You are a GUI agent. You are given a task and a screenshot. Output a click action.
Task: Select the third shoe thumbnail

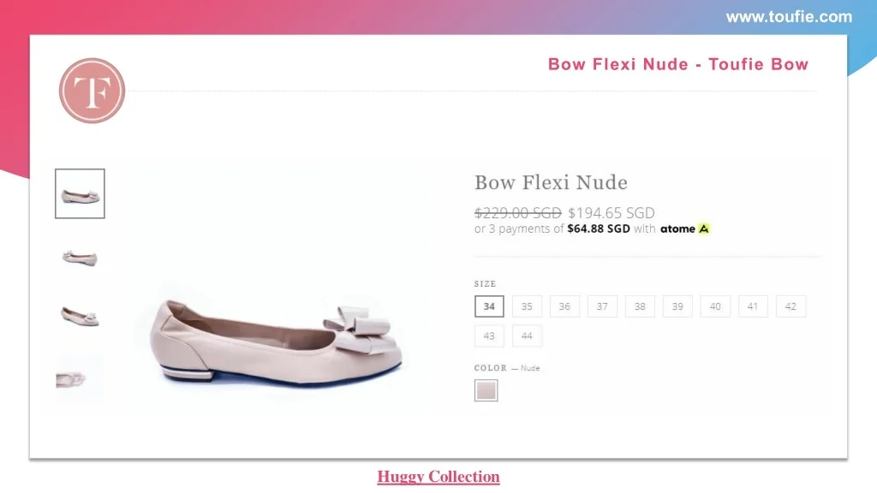pos(81,316)
